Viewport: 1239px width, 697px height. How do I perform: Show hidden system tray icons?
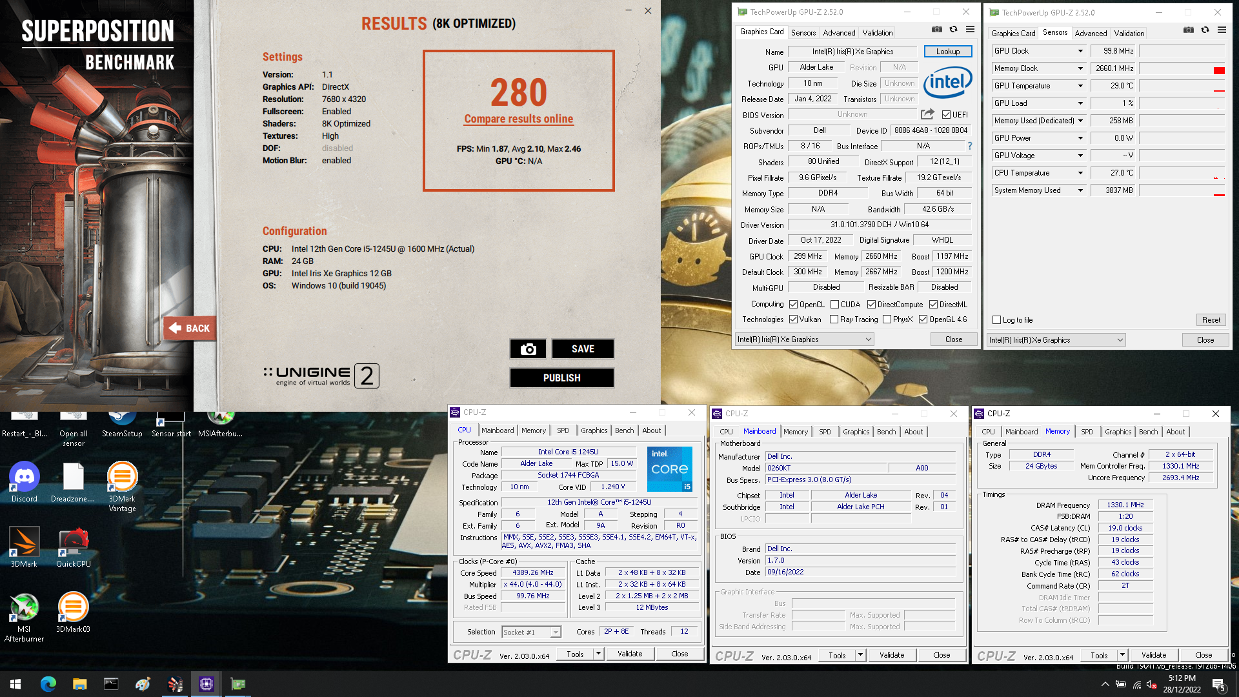pos(1105,685)
